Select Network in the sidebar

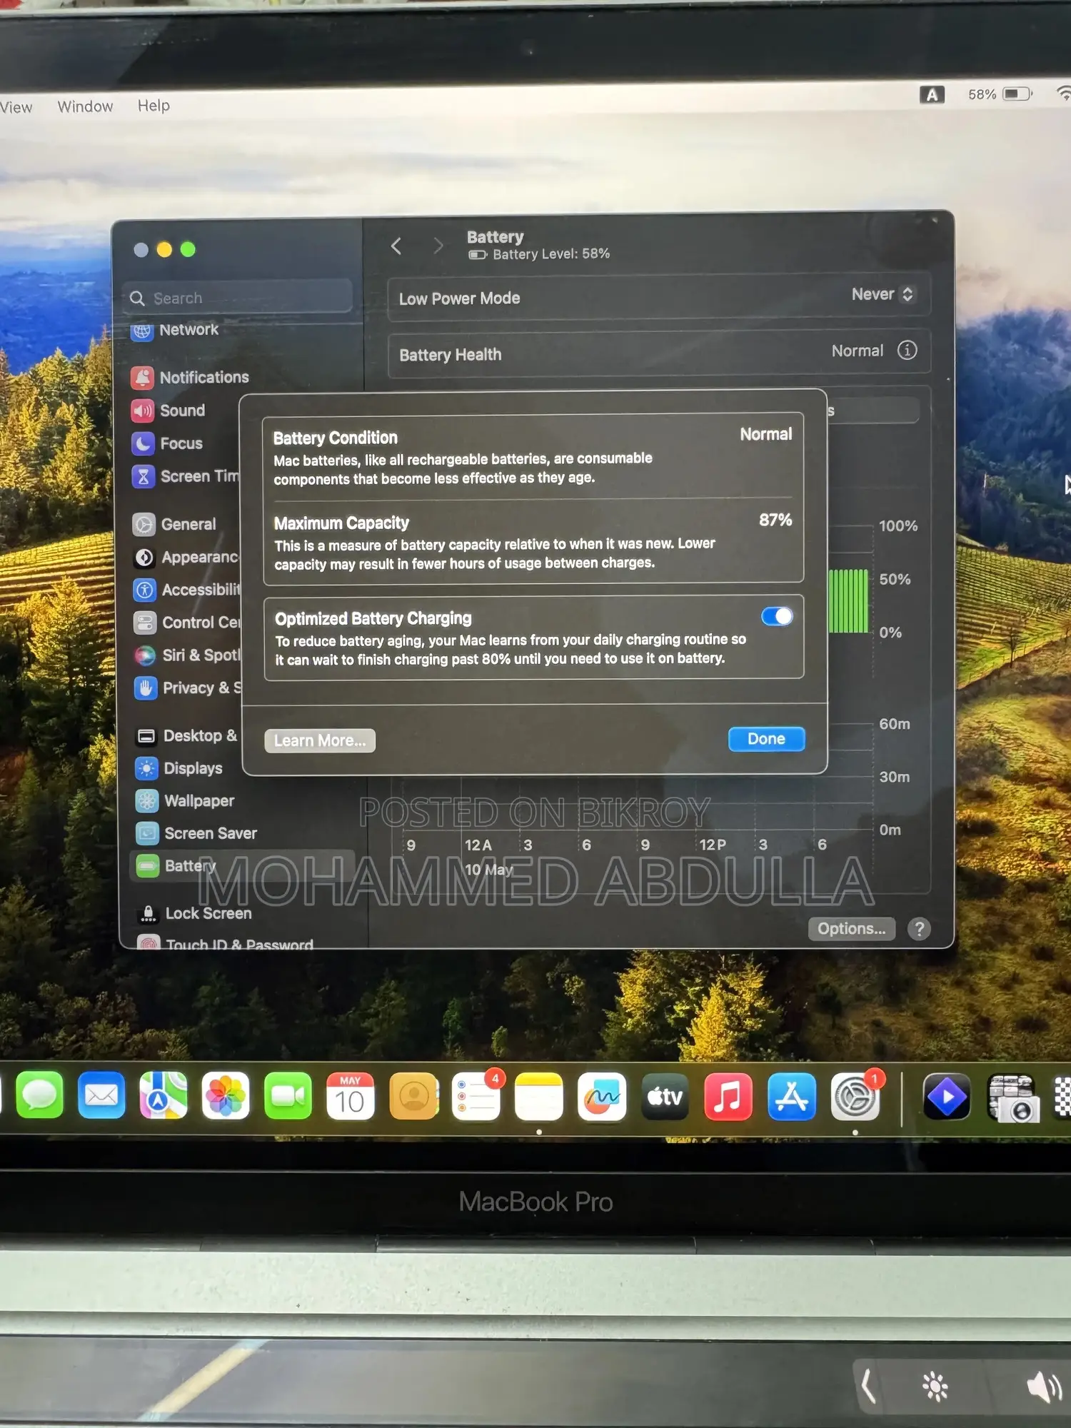coord(175,330)
